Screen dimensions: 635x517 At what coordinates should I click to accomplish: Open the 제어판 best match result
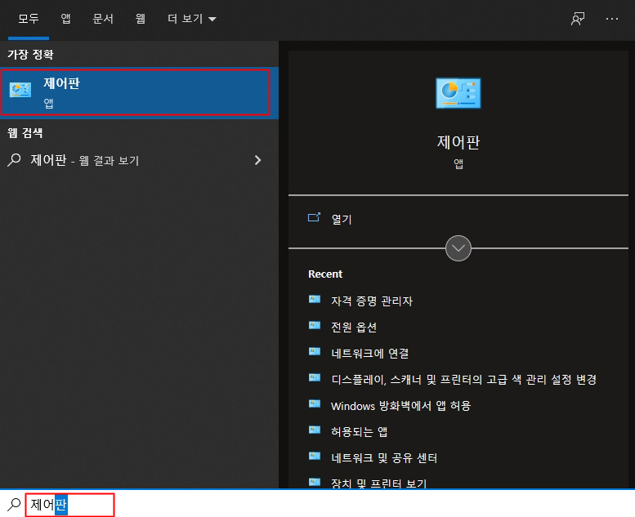click(x=139, y=93)
